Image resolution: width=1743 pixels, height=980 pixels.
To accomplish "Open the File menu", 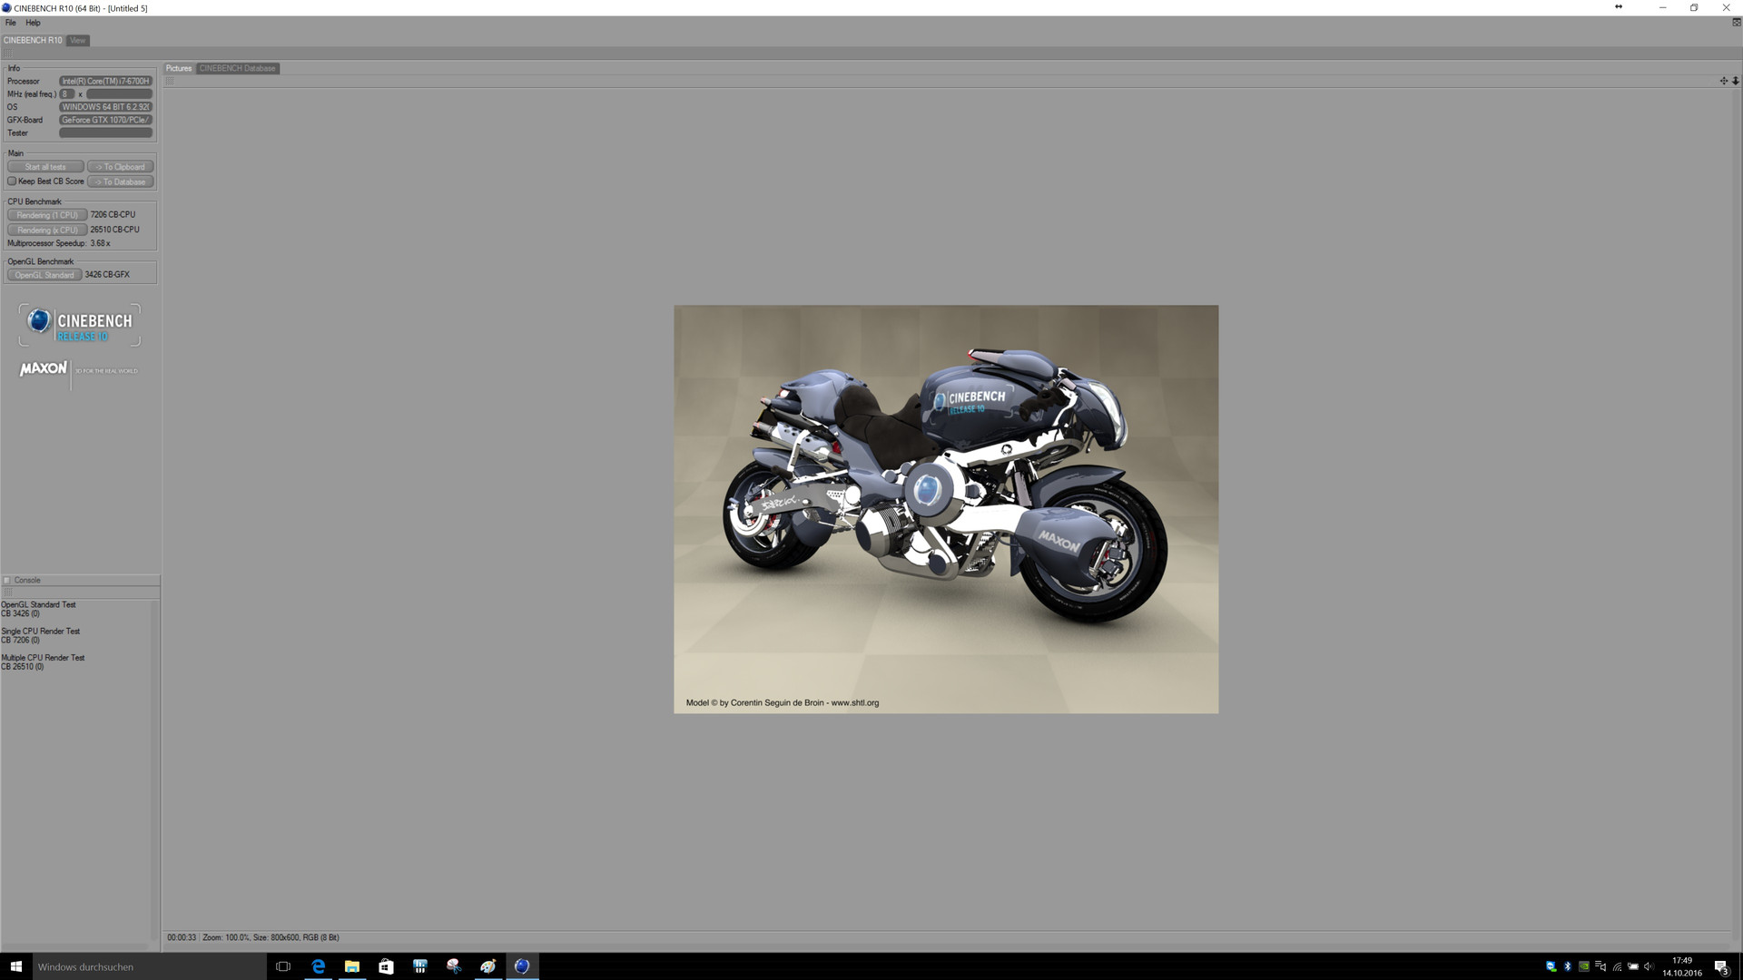I will (x=11, y=23).
